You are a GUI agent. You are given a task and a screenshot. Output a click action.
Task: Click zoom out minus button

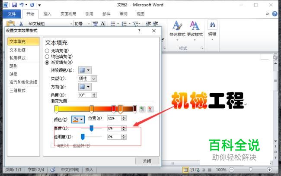(x=232, y=170)
